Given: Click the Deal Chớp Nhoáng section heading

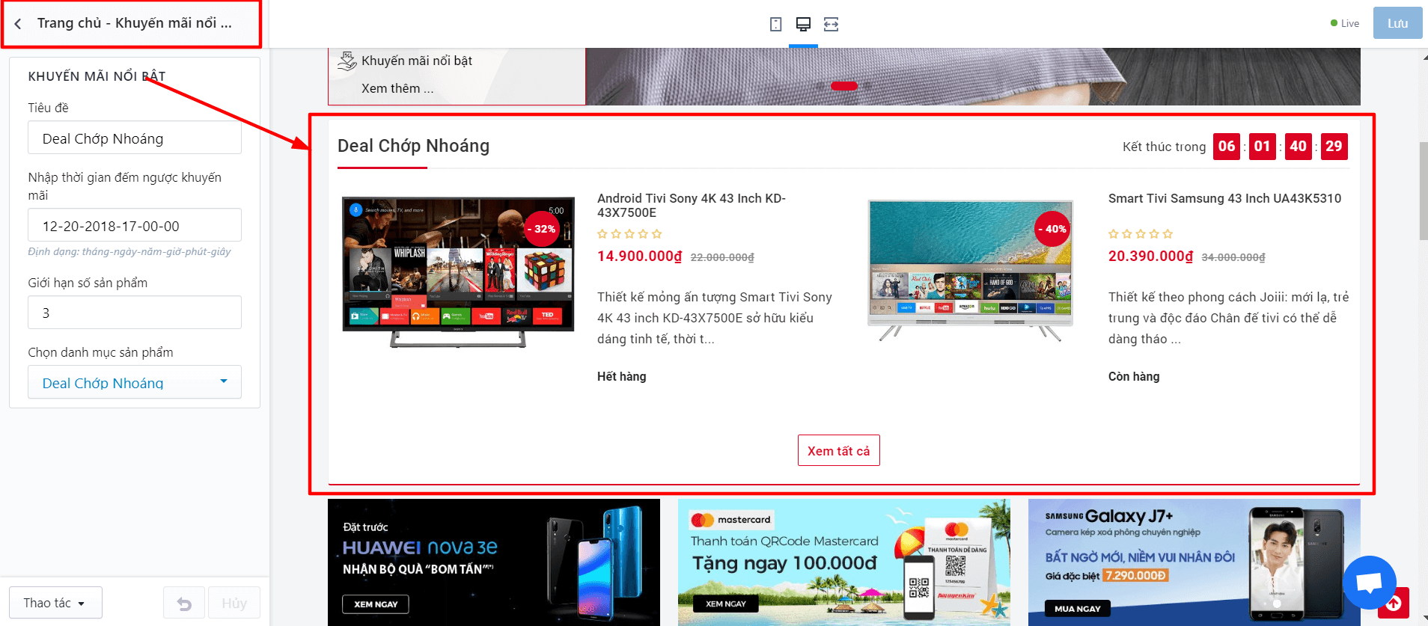Looking at the screenshot, I should [x=413, y=146].
